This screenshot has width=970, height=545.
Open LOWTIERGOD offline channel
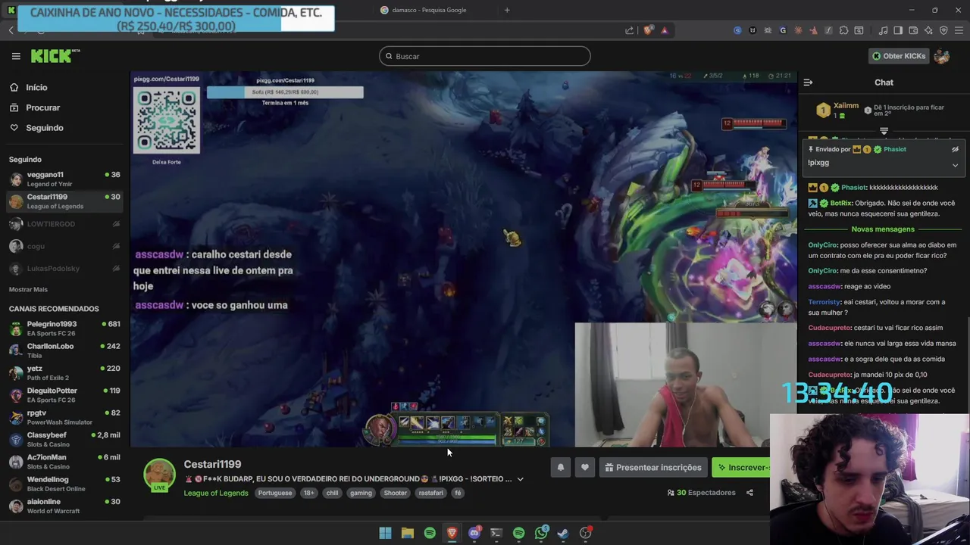[64, 224]
